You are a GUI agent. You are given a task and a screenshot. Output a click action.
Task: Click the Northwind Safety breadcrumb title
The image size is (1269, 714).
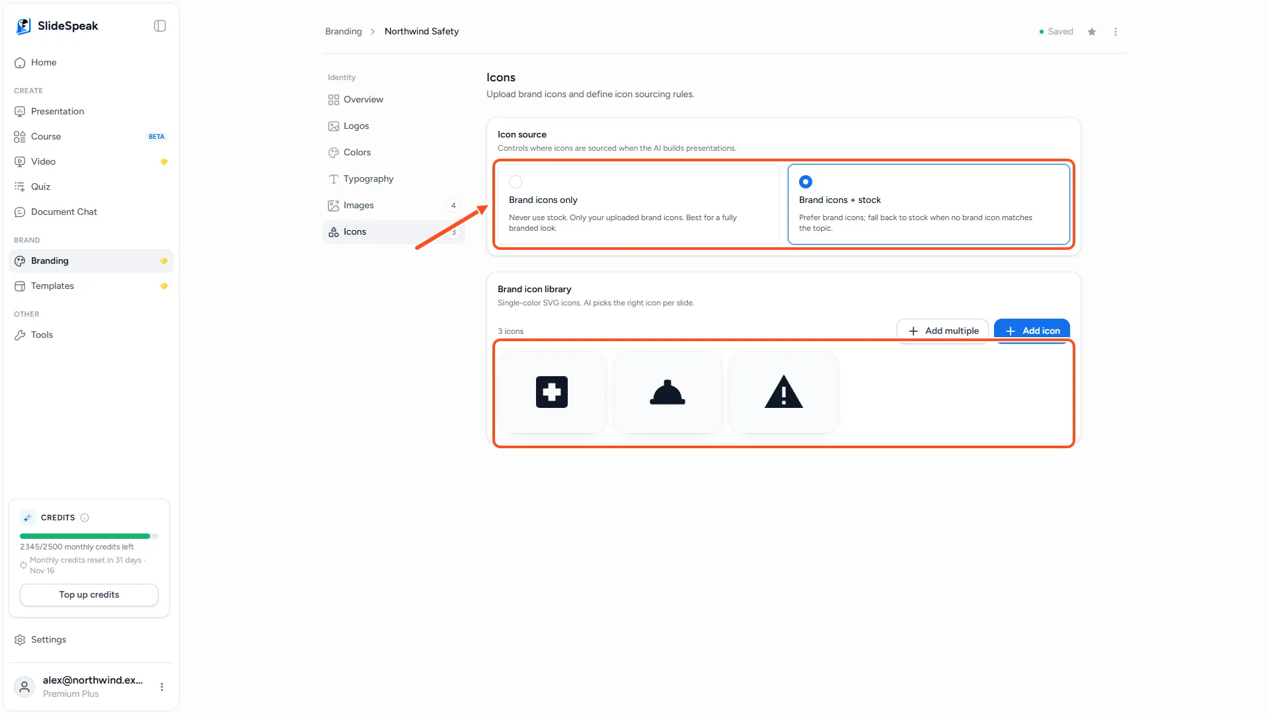422,31
